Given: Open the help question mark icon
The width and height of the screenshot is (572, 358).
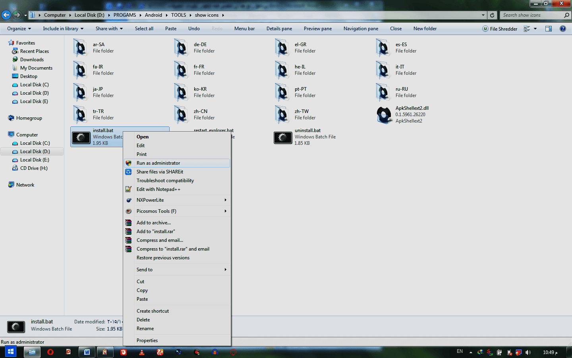Looking at the screenshot, I should pyautogui.click(x=562, y=29).
